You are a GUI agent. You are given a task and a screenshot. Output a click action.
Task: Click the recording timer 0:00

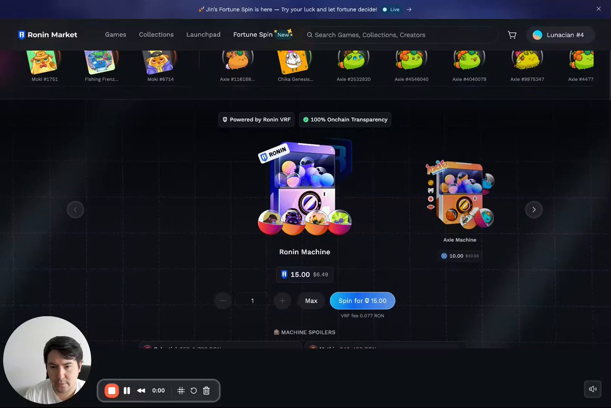(x=158, y=391)
